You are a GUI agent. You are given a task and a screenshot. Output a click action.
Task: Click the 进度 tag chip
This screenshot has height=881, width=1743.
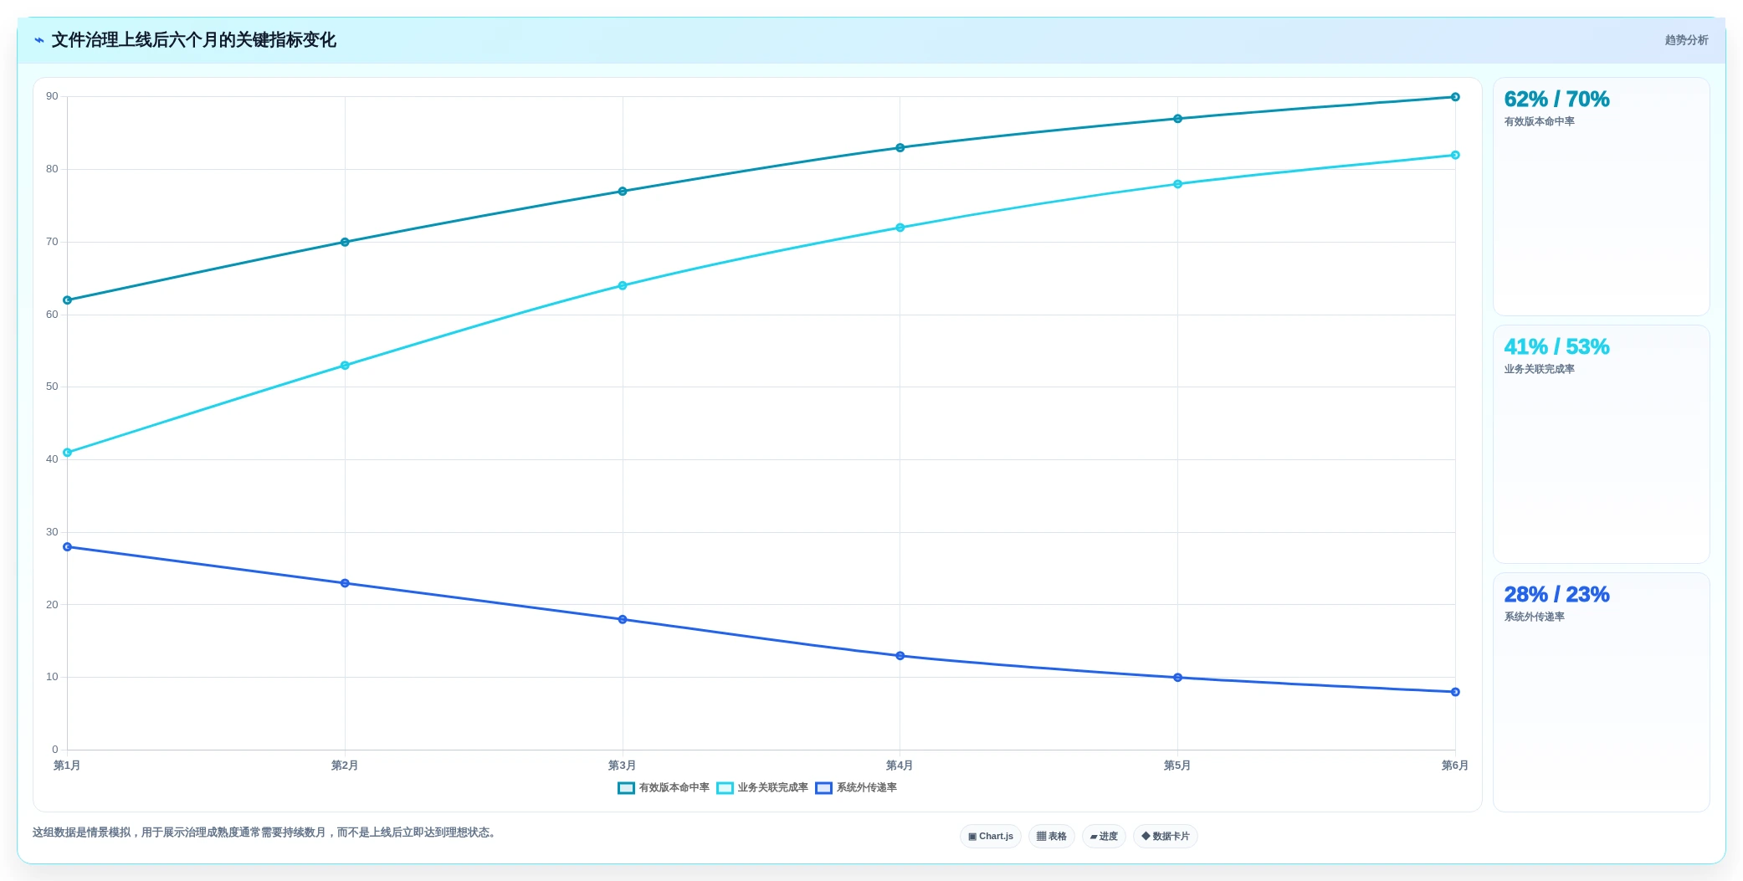(1104, 836)
